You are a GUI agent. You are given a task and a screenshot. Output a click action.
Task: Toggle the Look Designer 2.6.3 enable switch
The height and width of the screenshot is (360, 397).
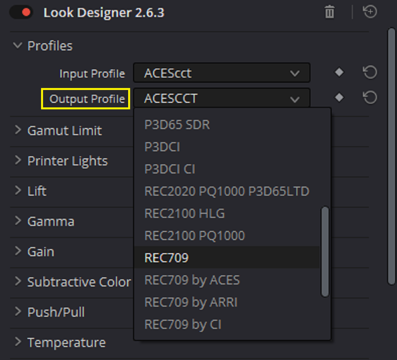click(x=21, y=13)
